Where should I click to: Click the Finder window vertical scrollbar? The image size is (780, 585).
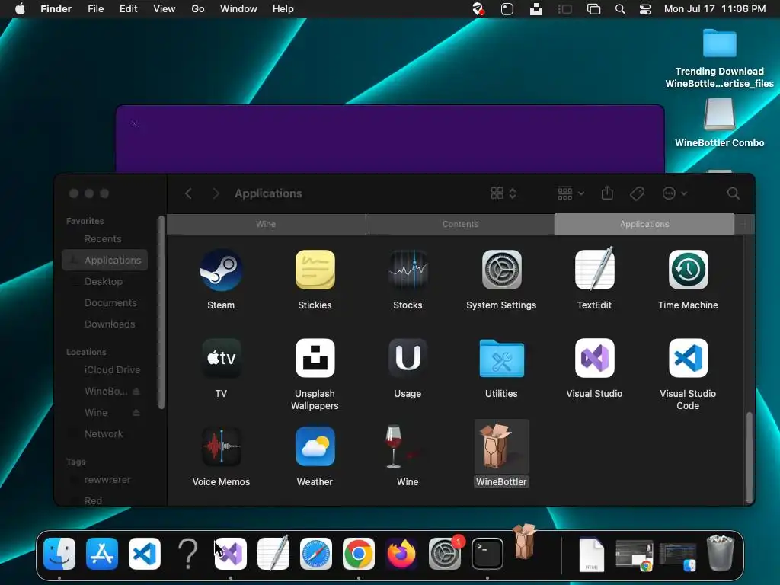pyautogui.click(x=750, y=458)
